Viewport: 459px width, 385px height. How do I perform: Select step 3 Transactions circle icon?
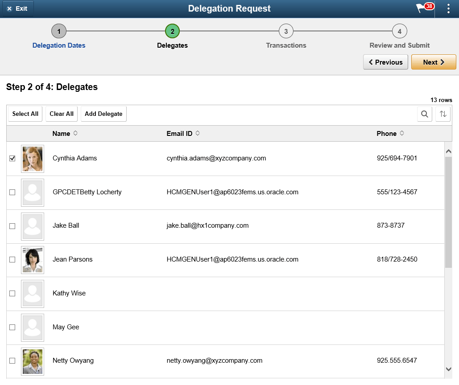pyautogui.click(x=286, y=31)
